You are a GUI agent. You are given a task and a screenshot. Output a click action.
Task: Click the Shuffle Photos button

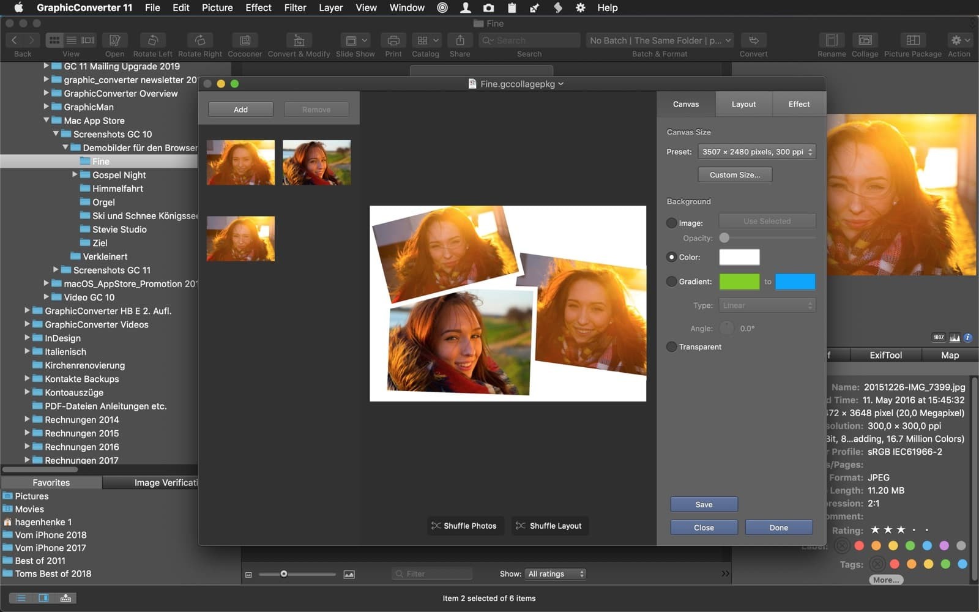[x=463, y=526]
